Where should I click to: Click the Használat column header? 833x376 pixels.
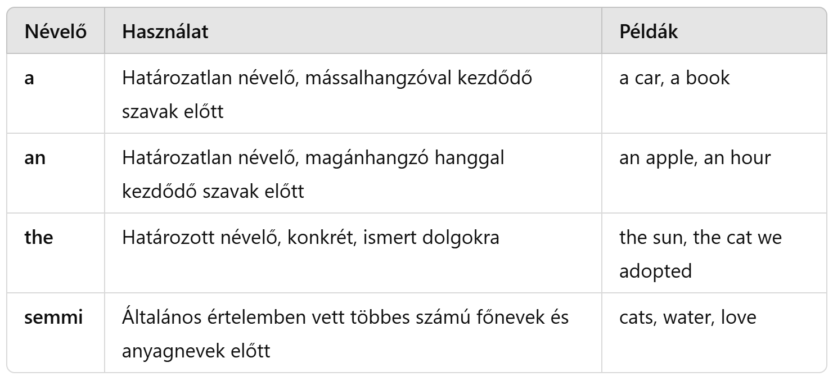click(165, 32)
